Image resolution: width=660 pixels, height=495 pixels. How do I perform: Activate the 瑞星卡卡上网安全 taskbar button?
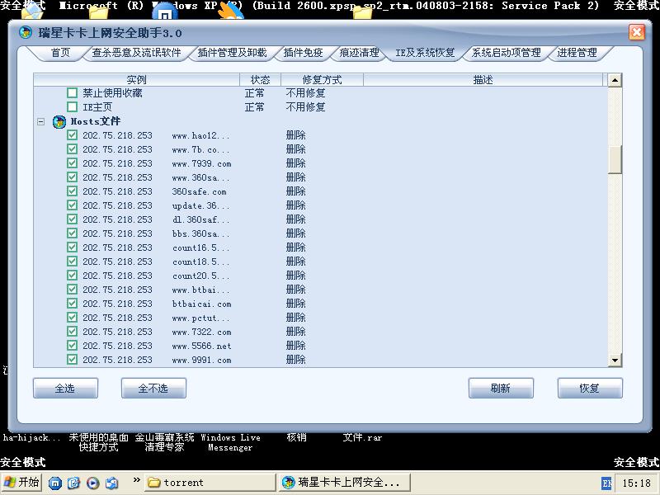(x=344, y=483)
